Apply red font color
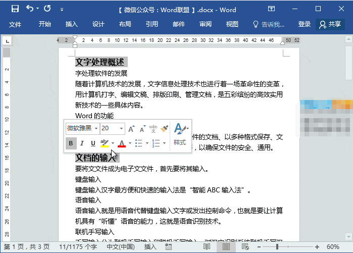The width and height of the screenshot is (353, 253). 122,143
